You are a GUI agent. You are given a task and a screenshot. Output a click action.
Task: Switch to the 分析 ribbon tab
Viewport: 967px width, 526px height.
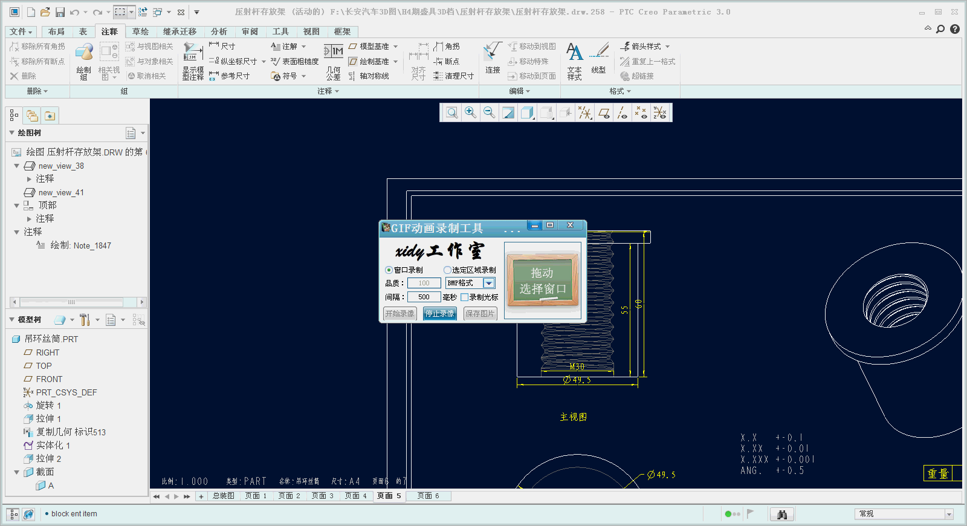[x=219, y=31]
